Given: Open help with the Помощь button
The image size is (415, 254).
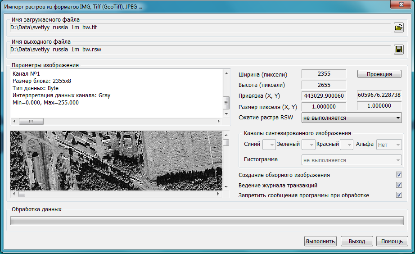Looking at the screenshot, I should 392,241.
